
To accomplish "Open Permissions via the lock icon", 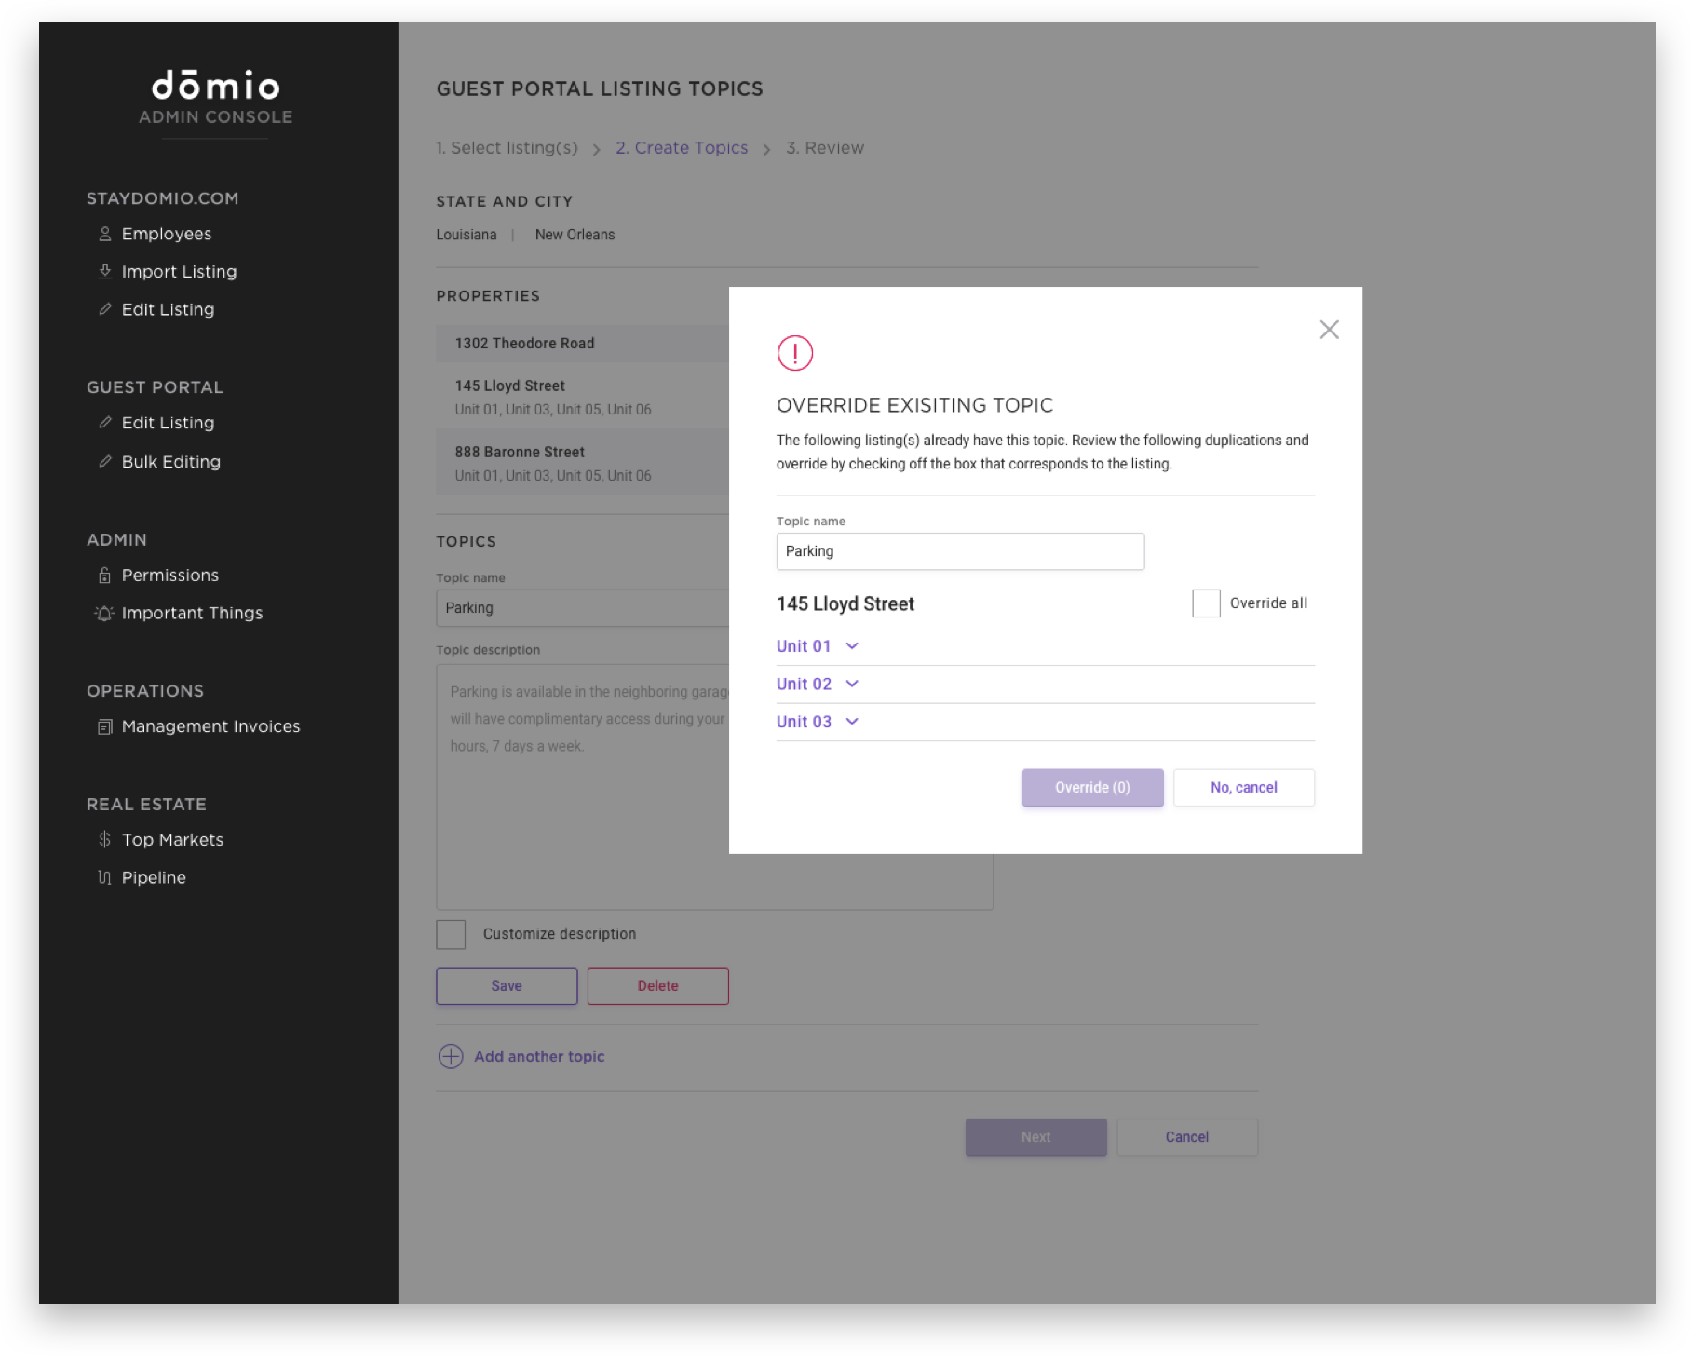I will [104, 575].
